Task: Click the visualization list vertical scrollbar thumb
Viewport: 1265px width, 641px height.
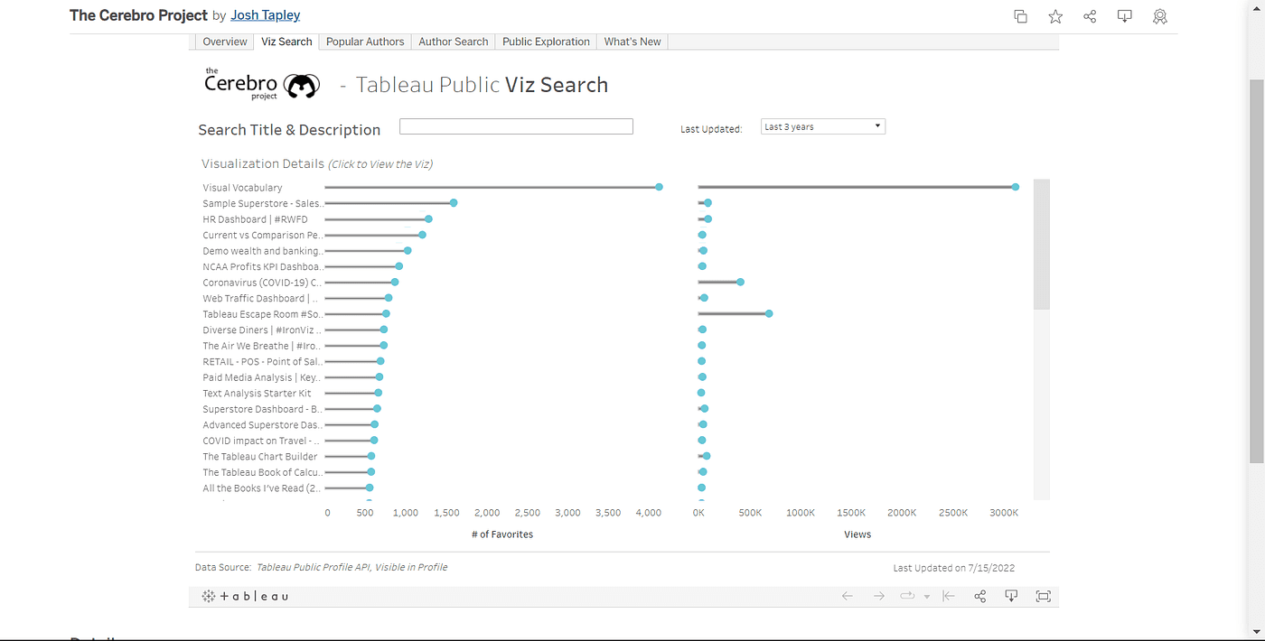Action: point(1042,244)
